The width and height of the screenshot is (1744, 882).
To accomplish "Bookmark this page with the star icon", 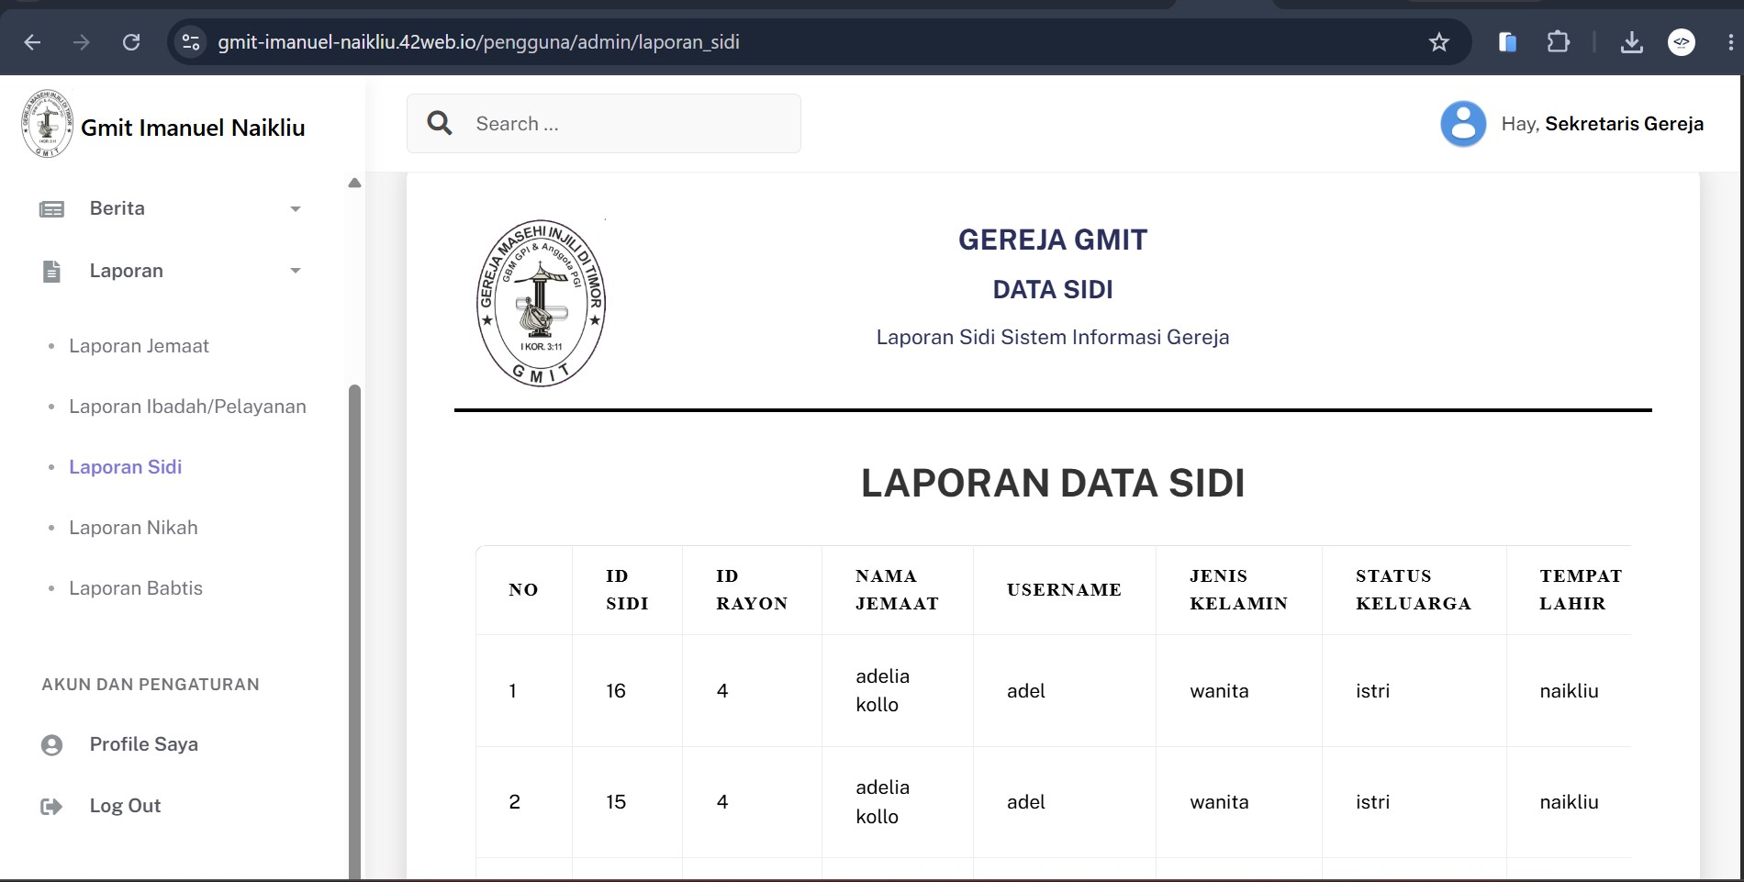I will click(x=1439, y=42).
